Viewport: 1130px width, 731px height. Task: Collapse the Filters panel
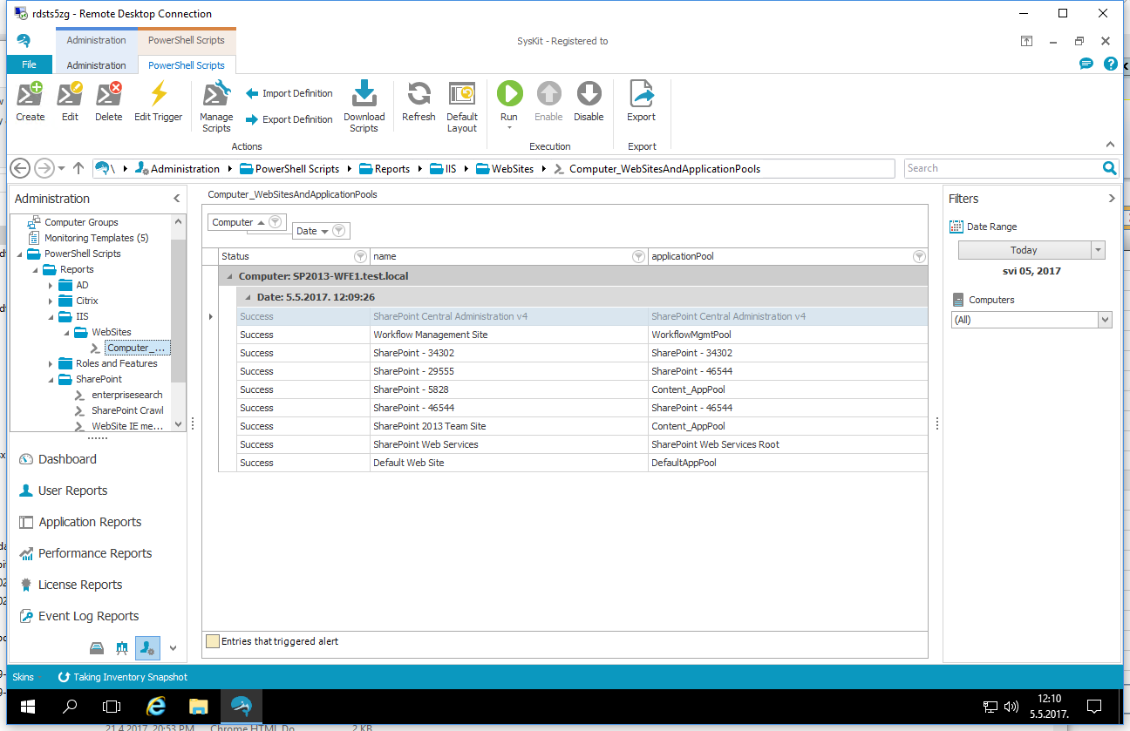click(x=1112, y=199)
